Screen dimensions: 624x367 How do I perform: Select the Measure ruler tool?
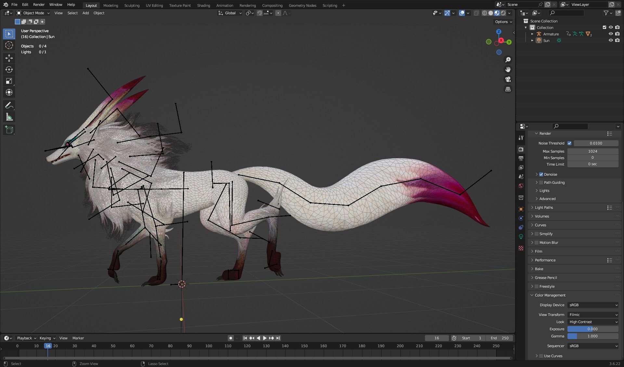9,117
